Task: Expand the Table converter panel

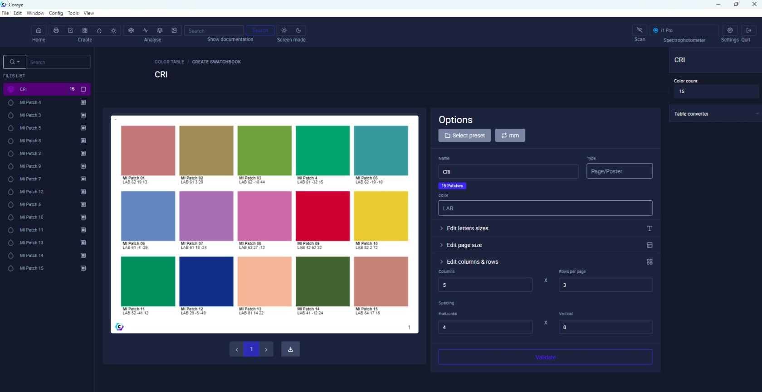Action: point(715,114)
